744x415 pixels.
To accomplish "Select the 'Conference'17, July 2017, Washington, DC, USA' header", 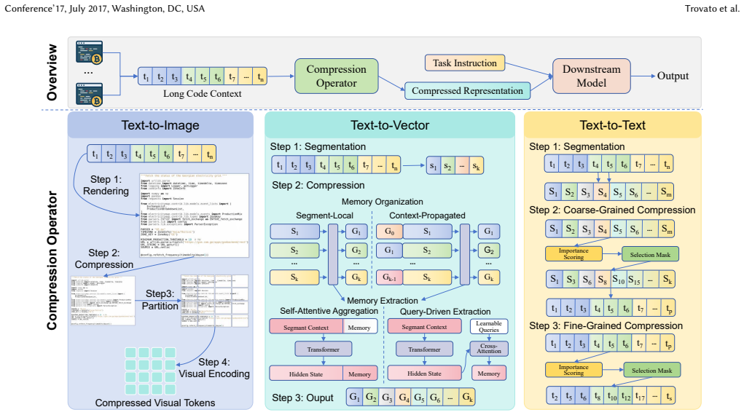I will coord(105,9).
